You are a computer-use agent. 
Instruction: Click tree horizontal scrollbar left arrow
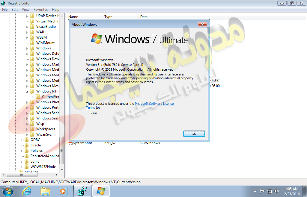pos(3,175)
